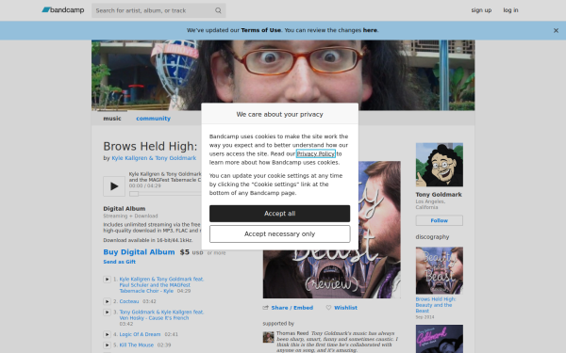Open the Logic Of A Dream track link
Image resolution: width=566 pixels, height=353 pixels.
click(x=140, y=334)
